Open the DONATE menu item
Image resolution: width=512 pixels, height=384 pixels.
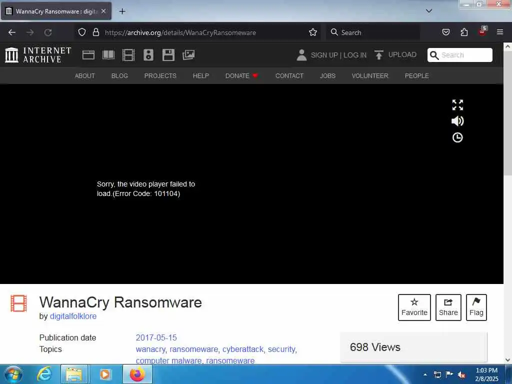point(241,76)
